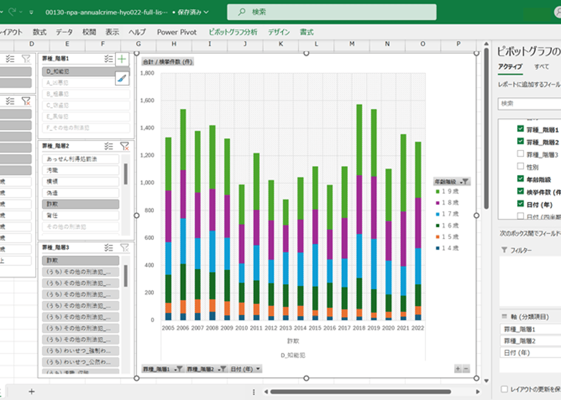Screen dimensions: 561x400
Task: Enable the 性別 field checkbox
Action: (520, 166)
